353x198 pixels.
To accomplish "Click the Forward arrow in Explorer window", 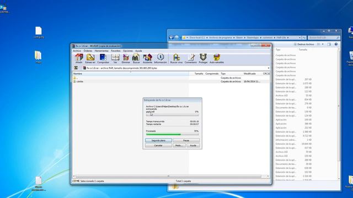I will [177, 37].
